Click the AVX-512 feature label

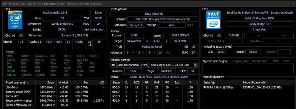(82, 60)
